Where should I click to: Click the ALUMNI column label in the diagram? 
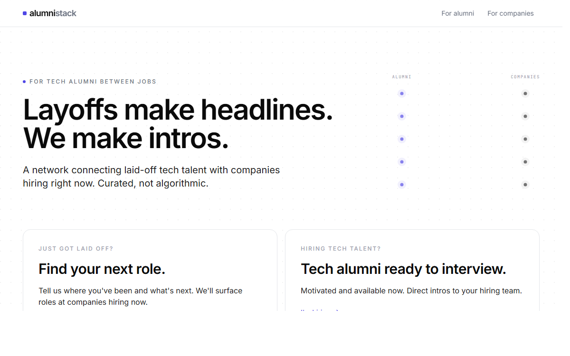[x=401, y=77]
